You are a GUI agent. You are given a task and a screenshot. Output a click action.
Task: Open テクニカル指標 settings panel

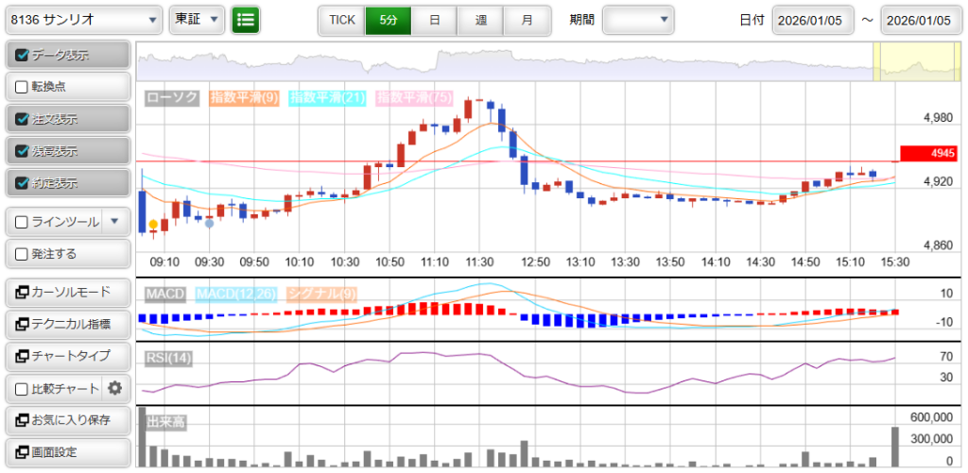click(x=66, y=324)
